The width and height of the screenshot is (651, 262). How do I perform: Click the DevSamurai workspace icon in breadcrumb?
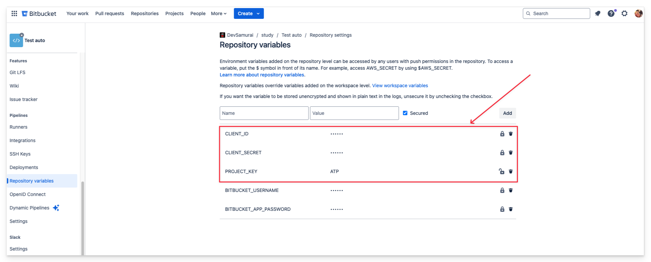[x=222, y=35]
